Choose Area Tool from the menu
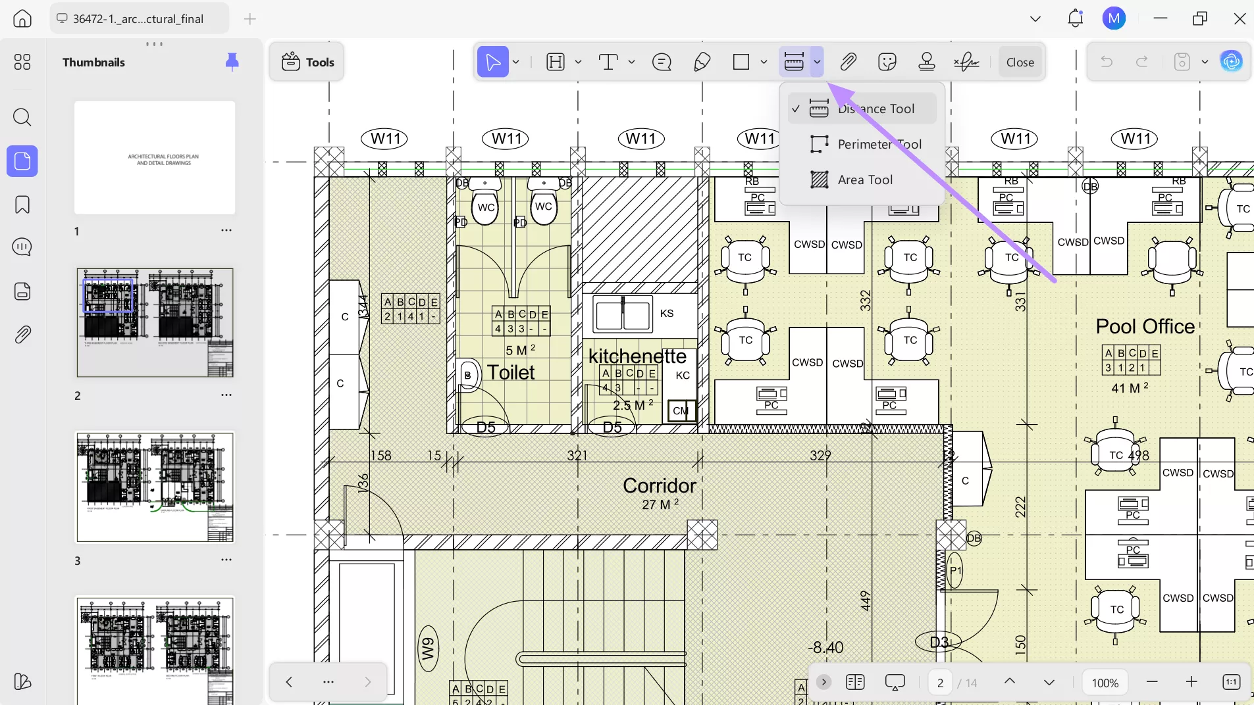Viewport: 1254px width, 705px height. [862, 180]
